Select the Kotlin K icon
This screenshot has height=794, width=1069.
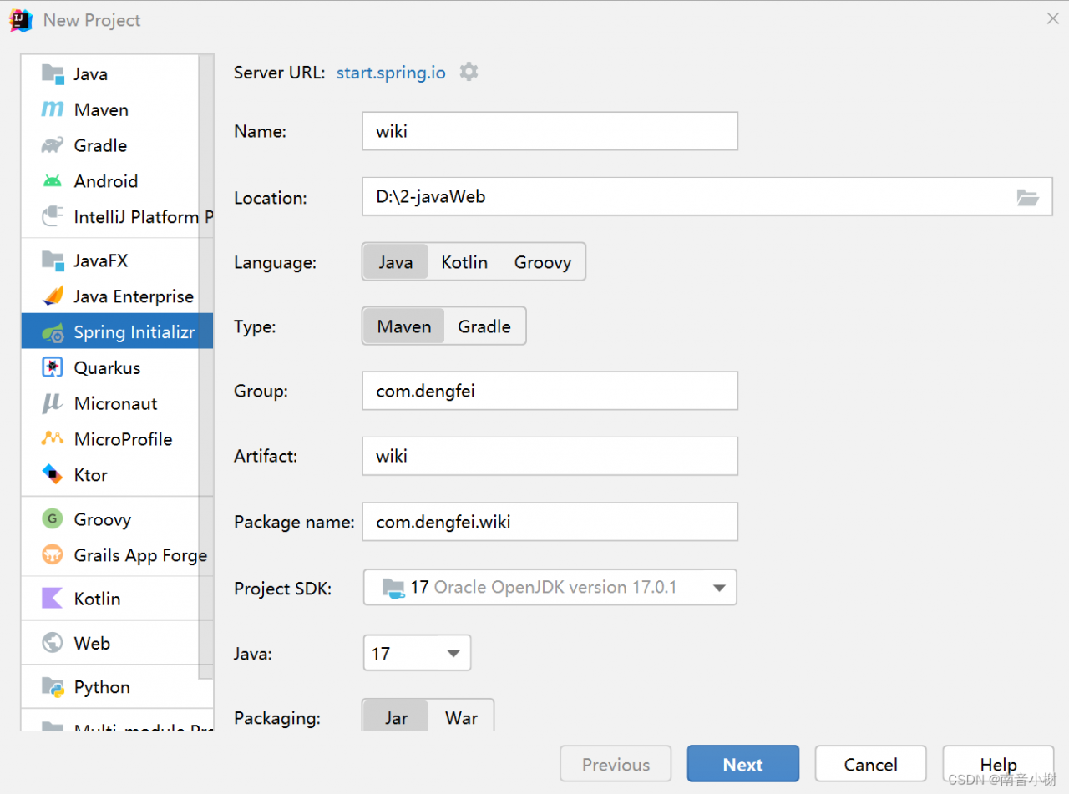[53, 599]
